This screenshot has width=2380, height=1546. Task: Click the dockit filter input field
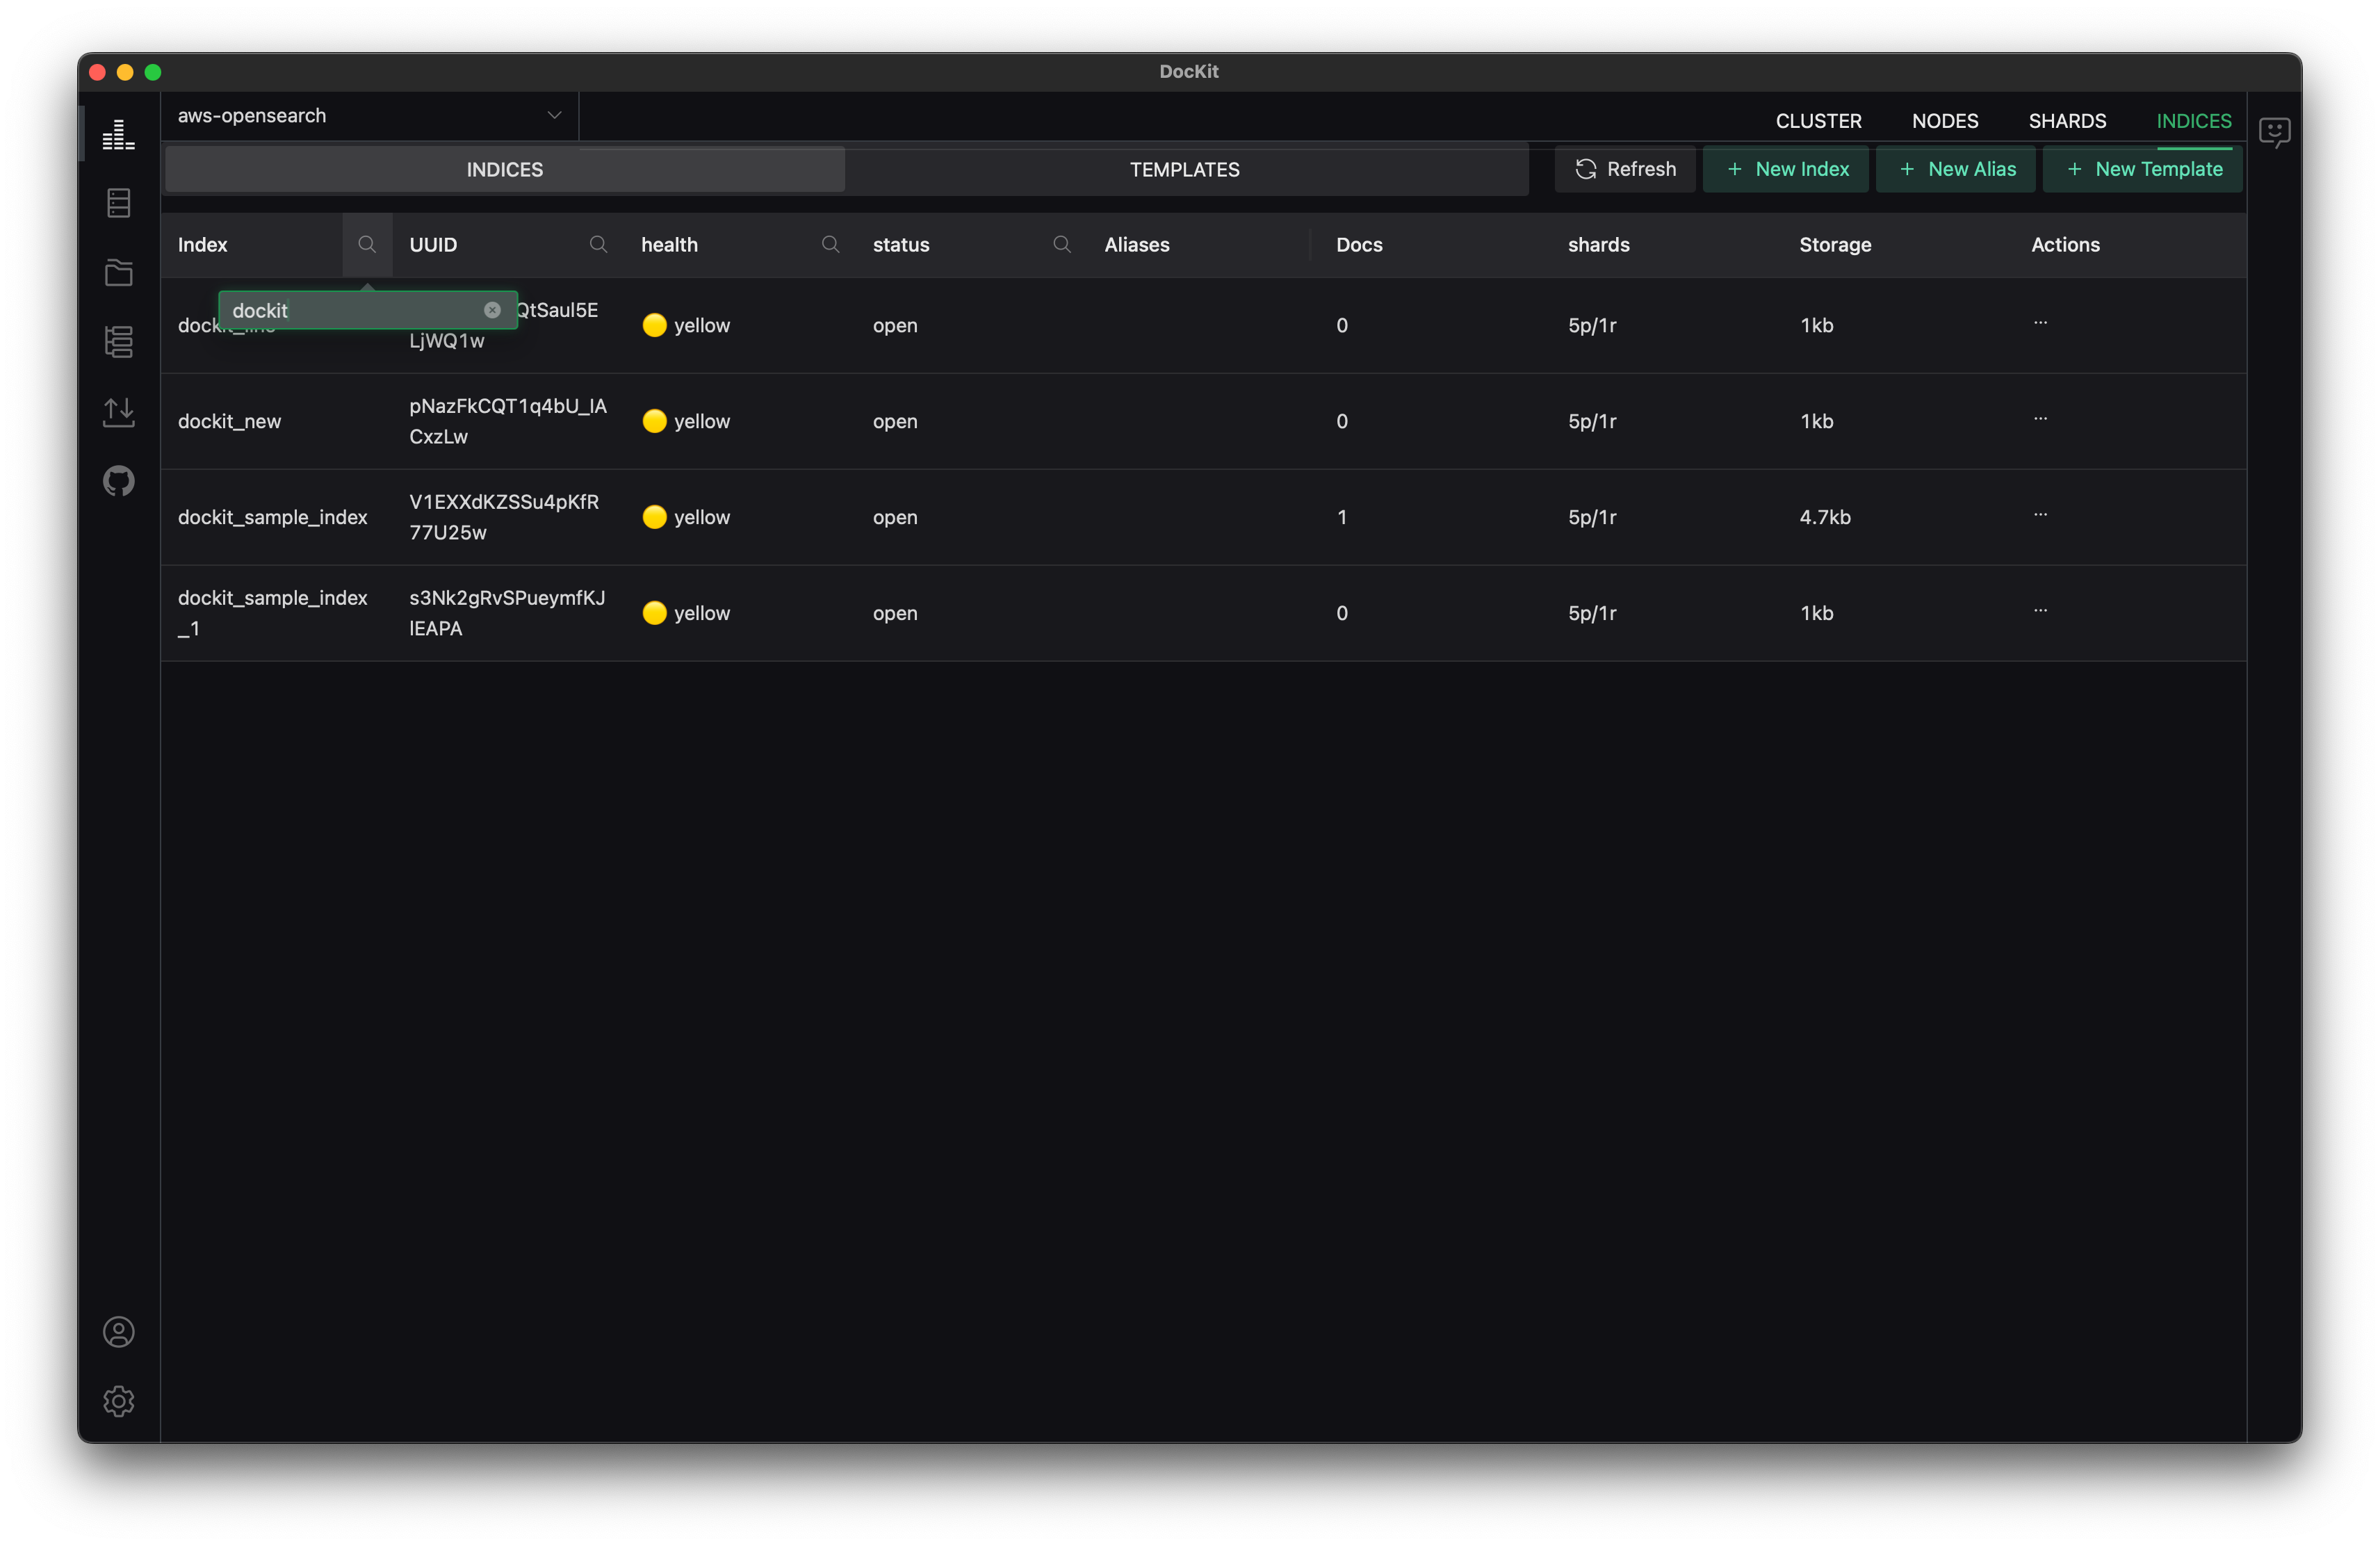tap(350, 310)
